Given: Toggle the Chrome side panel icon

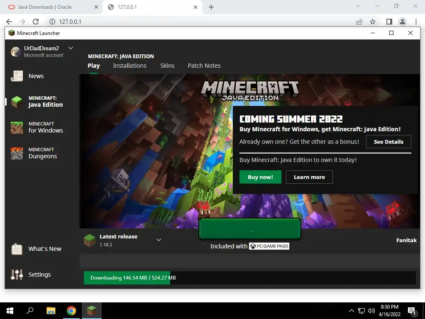Looking at the screenshot, I should click(x=389, y=22).
